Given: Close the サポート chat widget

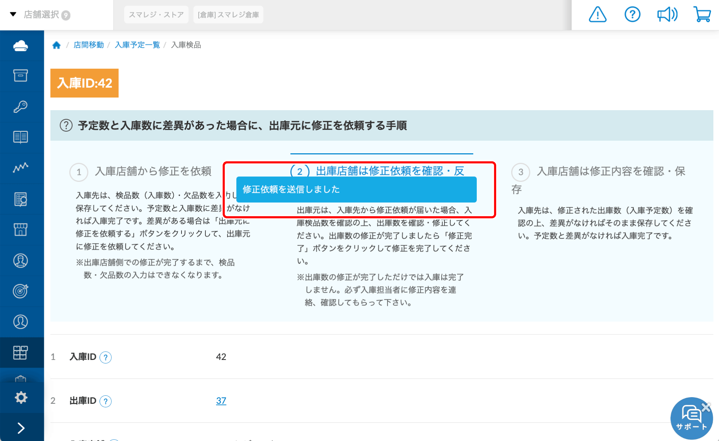Looking at the screenshot, I should pos(706,407).
